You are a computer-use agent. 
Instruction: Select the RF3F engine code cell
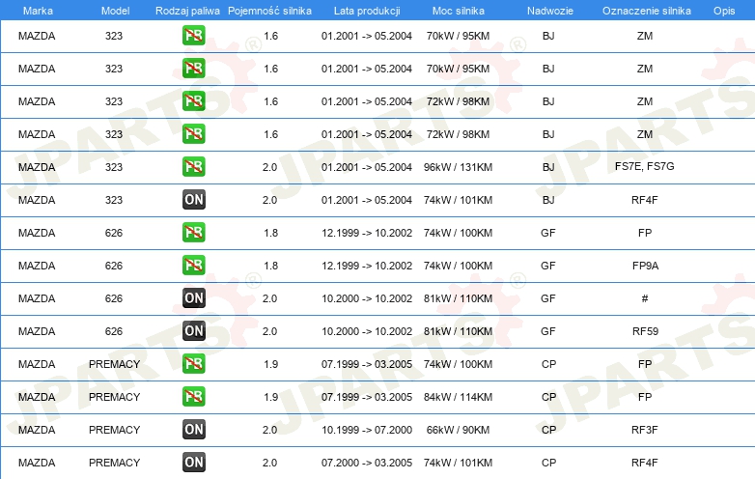(645, 430)
